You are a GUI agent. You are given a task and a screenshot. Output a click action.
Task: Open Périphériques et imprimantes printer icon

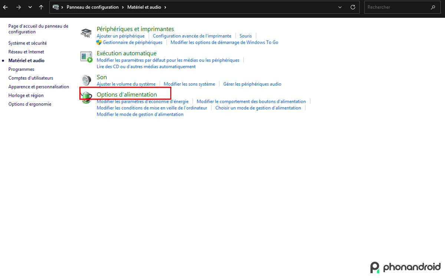click(x=86, y=33)
